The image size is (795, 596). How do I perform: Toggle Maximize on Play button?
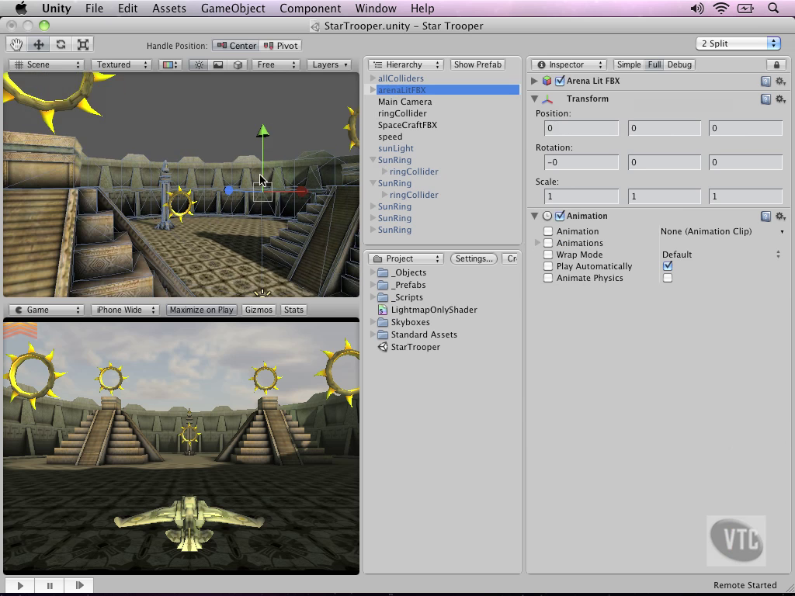(201, 310)
